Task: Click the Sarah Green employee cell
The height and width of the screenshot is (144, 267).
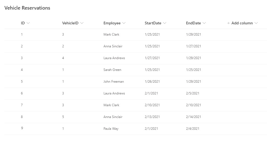Action: (112, 70)
